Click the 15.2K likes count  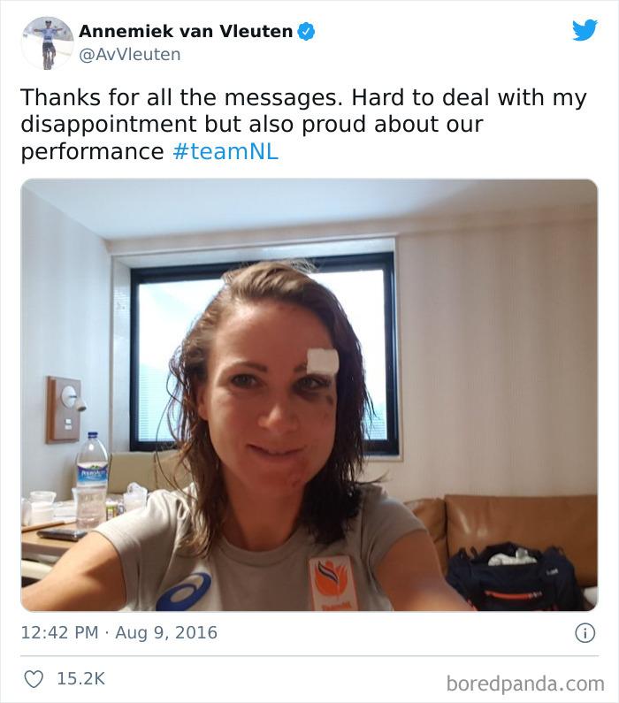[80, 679]
